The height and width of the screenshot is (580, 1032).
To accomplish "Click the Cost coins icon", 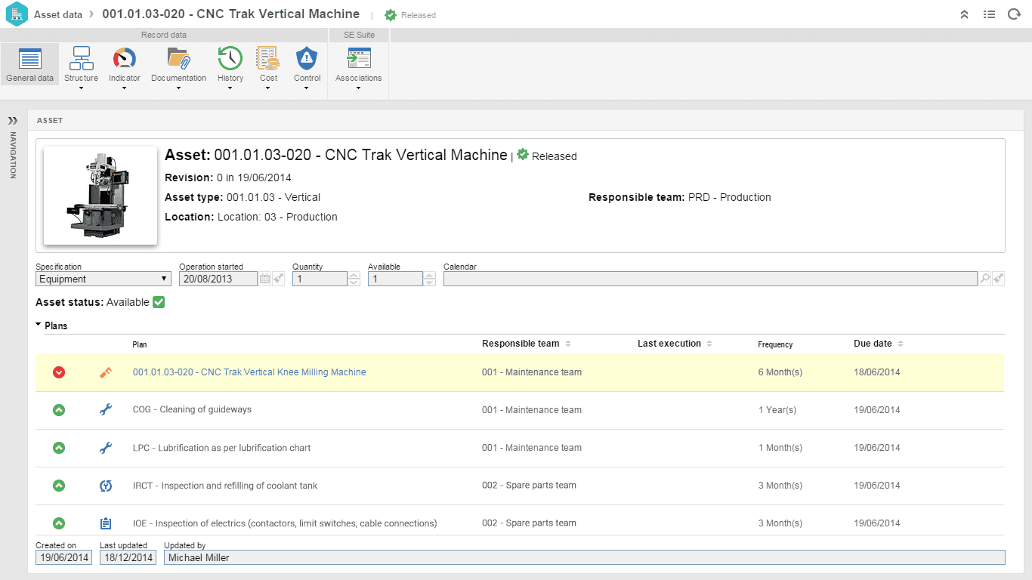I will tap(268, 58).
